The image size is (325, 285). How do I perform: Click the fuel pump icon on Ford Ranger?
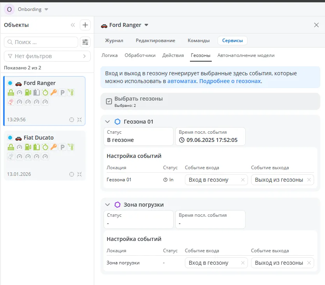coord(28,93)
